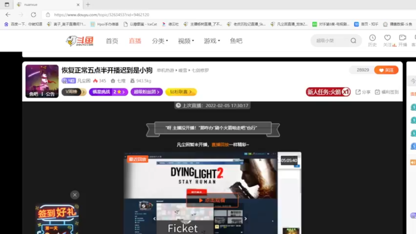The height and width of the screenshot is (234, 416).
Task: Open the Hpoi手办维基 bookmark
Action: coord(105,24)
